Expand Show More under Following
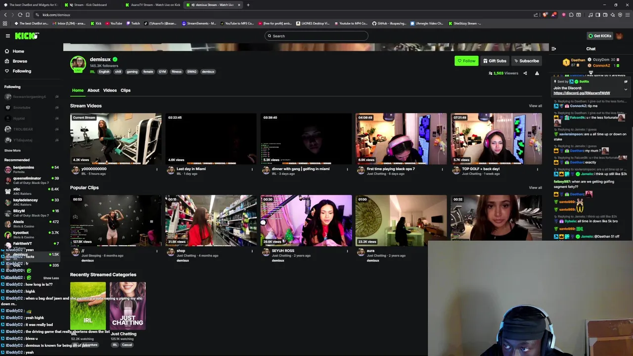Viewport: 633px width, 356px height. 12,151
